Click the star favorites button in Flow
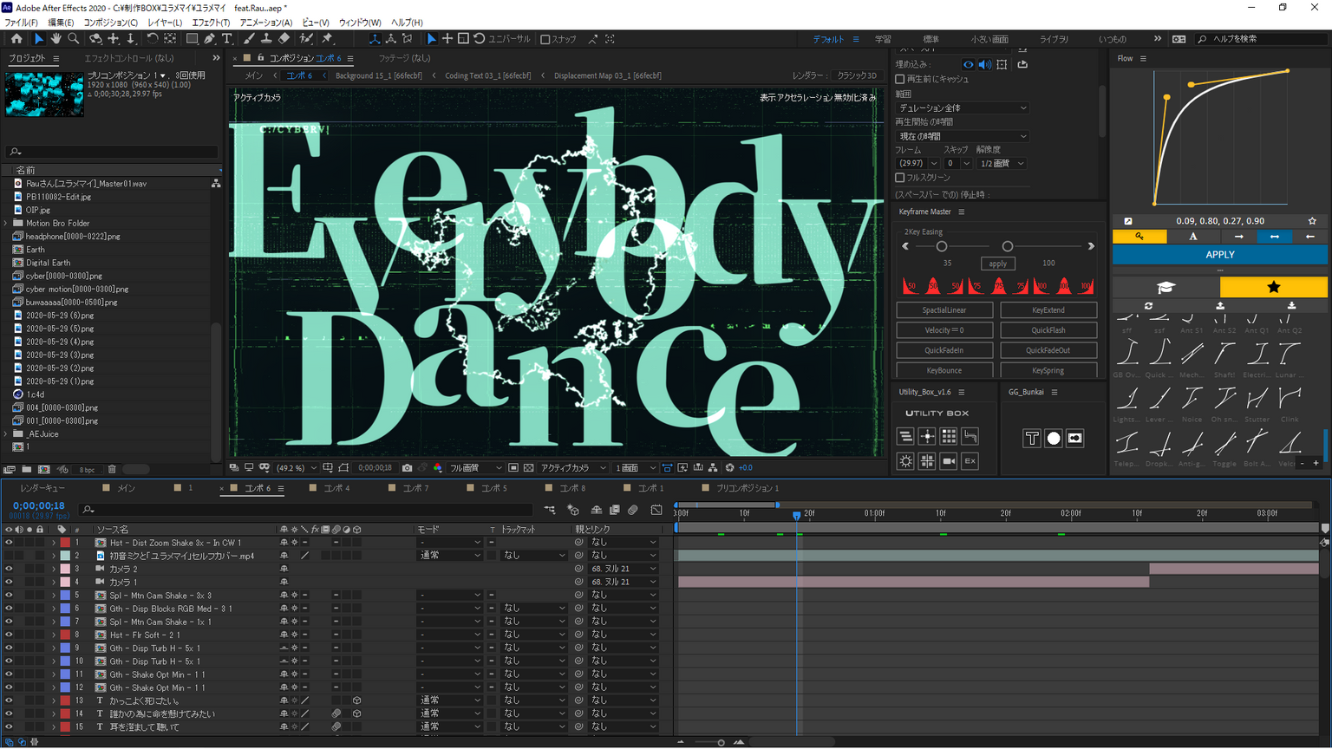The width and height of the screenshot is (1332, 749). click(1273, 287)
